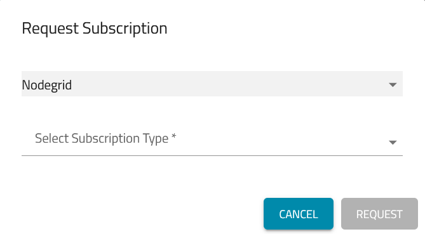Click the arrow icon for Subscription Type

(x=393, y=142)
